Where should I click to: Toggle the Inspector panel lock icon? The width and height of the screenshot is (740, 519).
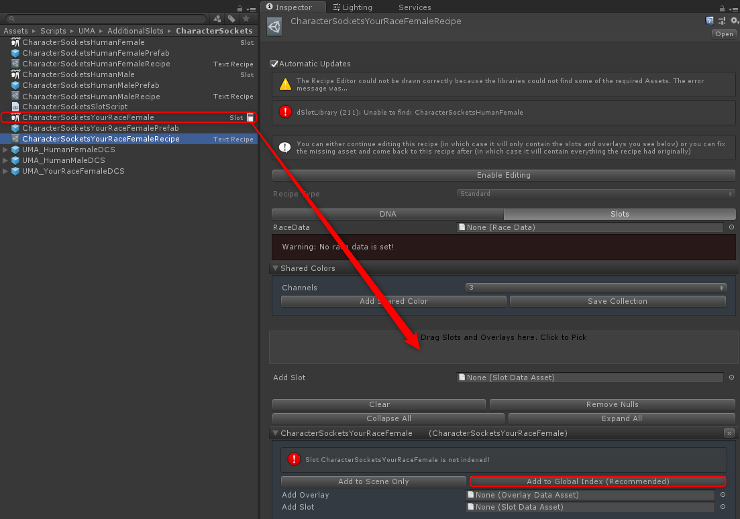click(722, 8)
